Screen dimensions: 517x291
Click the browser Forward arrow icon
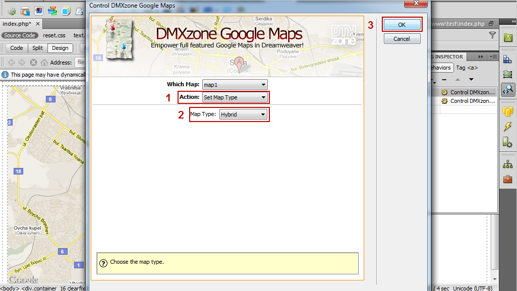coord(22,63)
